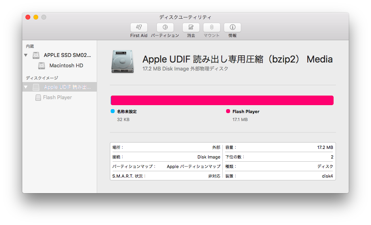The width and height of the screenshot is (371, 225).
Task: Click the First Aid toolbar icon
Action: [139, 27]
